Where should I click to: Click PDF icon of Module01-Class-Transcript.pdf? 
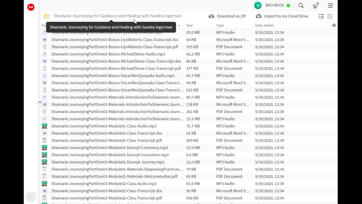(44, 140)
